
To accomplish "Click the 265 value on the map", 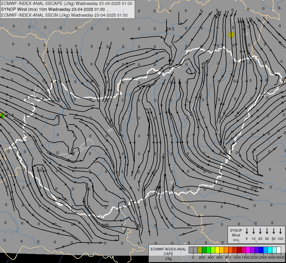I will (105, 225).
